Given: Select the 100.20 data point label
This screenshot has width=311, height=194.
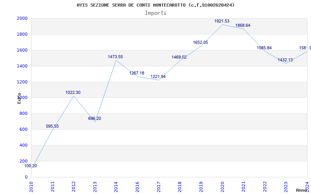Looking at the screenshot, I should (x=31, y=166).
